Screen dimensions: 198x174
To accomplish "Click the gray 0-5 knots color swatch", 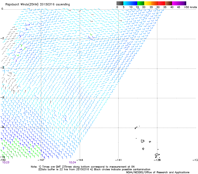I will 120,3.
